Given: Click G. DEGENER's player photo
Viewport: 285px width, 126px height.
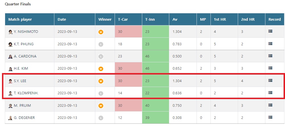Looking at the screenshot, I should 11,118.
